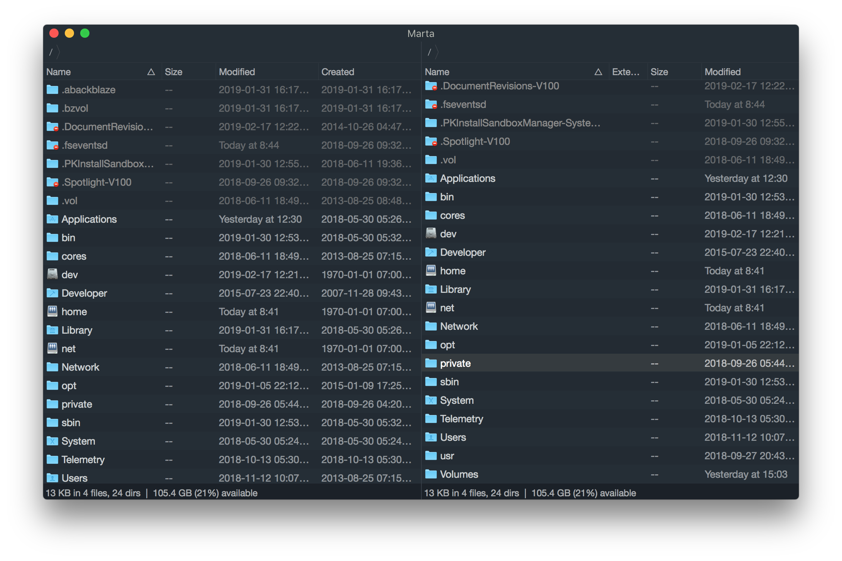Select the net network share icon
The height and width of the screenshot is (561, 842).
pyautogui.click(x=52, y=348)
